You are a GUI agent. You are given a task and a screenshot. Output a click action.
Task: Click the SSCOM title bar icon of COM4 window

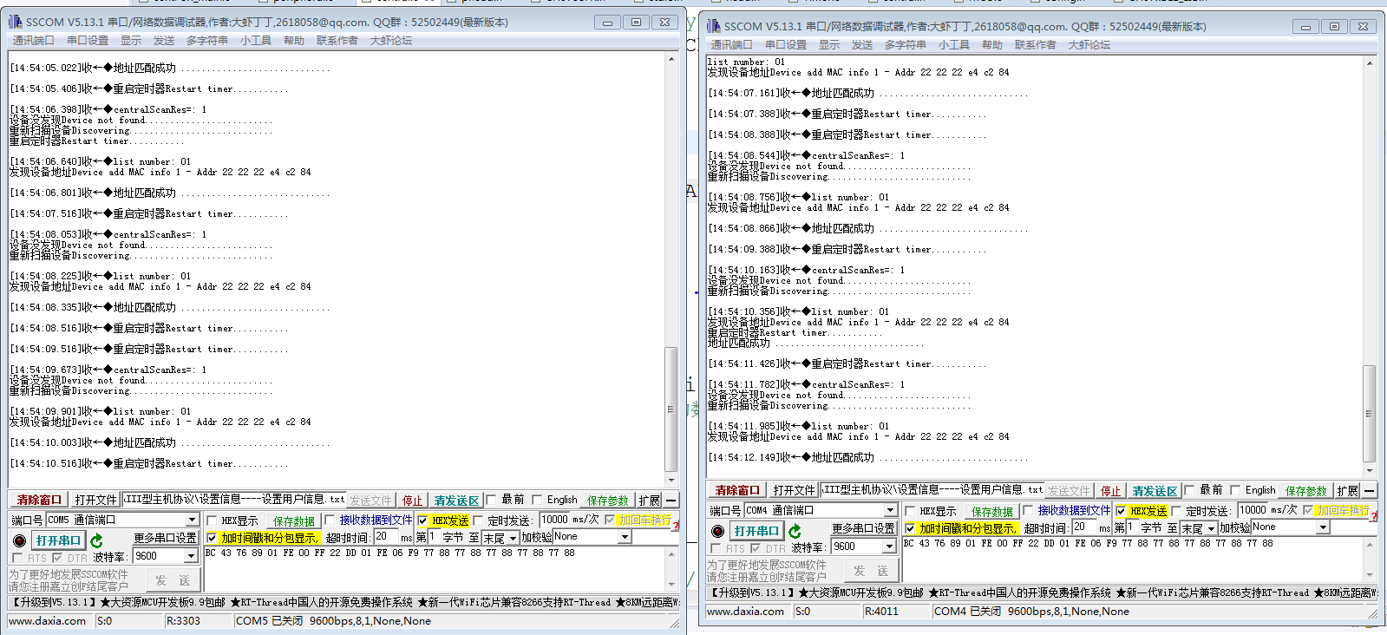(714, 27)
